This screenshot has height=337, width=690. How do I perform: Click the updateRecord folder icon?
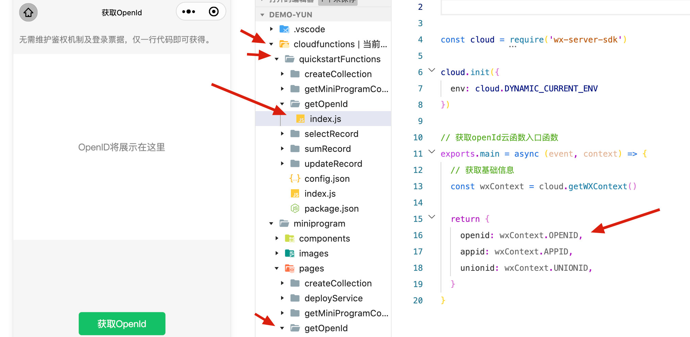coord(295,164)
